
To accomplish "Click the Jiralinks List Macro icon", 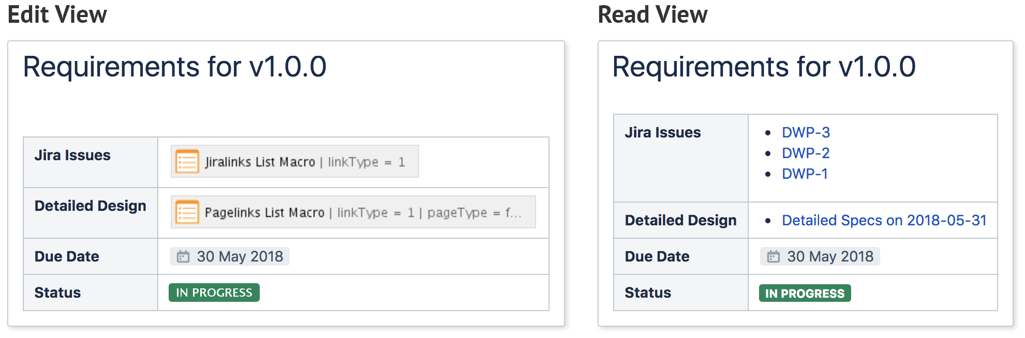I will tap(187, 162).
